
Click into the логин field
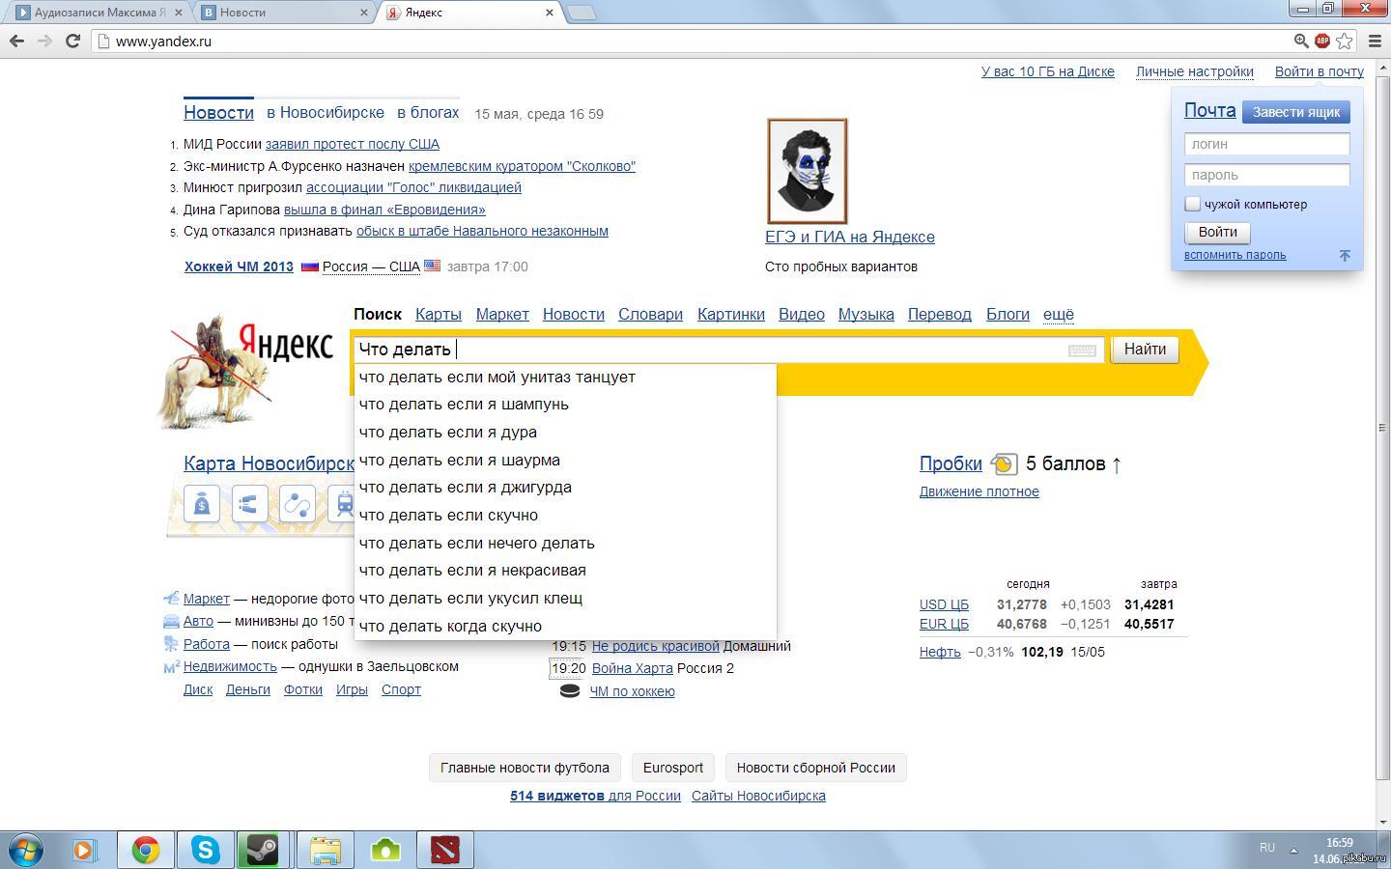[x=1266, y=144]
